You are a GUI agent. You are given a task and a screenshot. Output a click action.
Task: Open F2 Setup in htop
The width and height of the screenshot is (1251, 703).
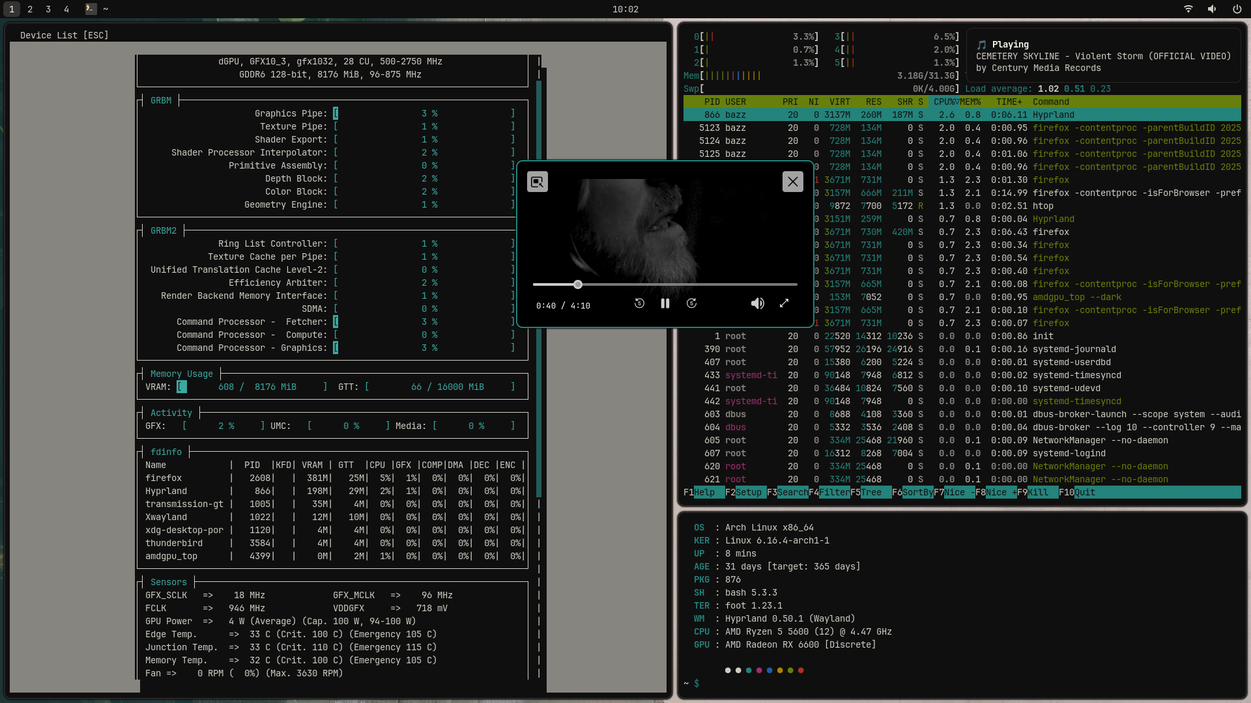click(x=748, y=493)
